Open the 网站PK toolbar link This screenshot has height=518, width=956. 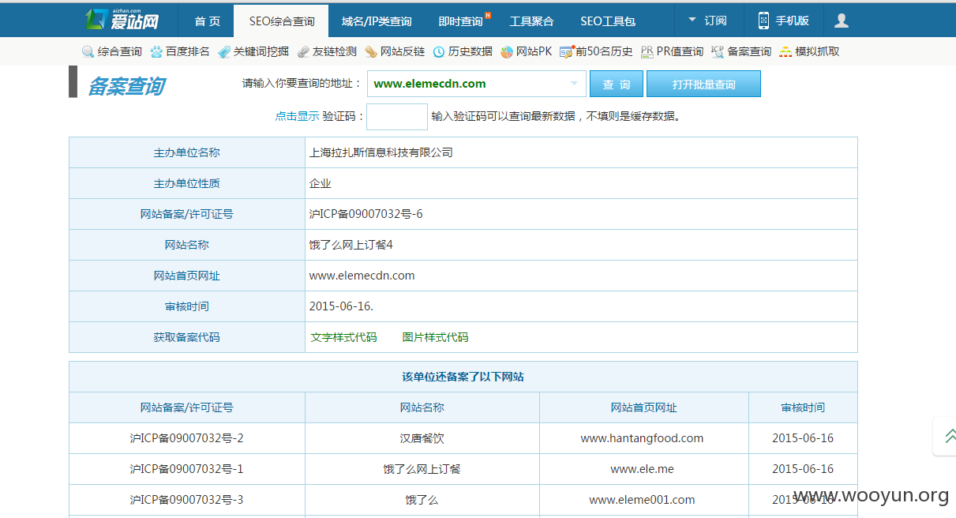point(534,51)
